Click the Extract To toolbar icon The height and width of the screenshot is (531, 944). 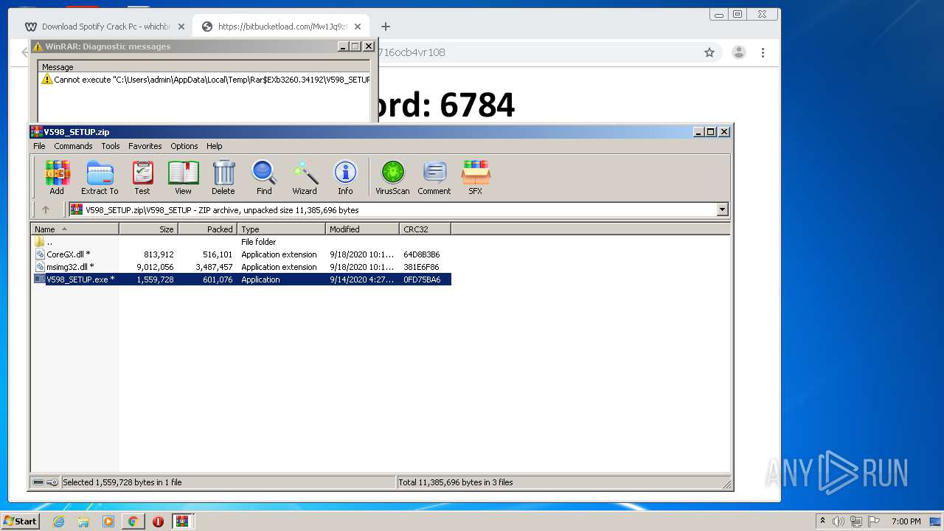(100, 177)
